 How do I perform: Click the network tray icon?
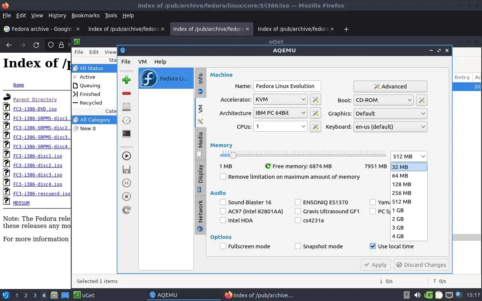(449, 295)
